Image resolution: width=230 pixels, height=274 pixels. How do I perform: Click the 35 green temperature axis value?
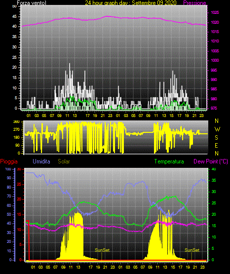214,181
